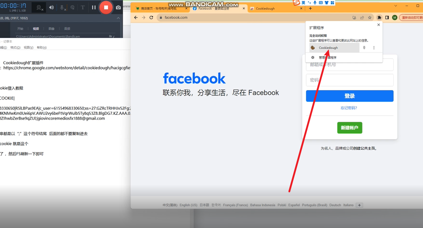Click the install app icon in address bar
This screenshot has height=228, width=423.
(x=354, y=18)
